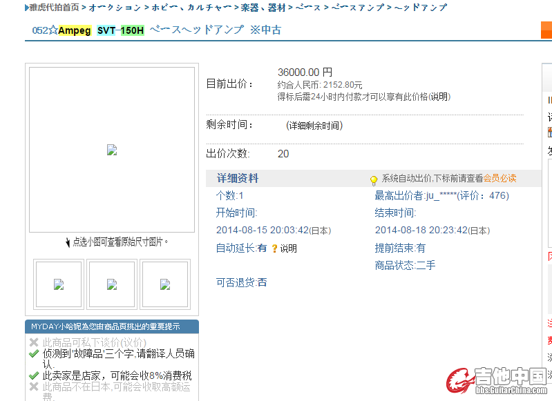Select the third small thumbnail image
This screenshot has width=552, height=401.
point(165,284)
